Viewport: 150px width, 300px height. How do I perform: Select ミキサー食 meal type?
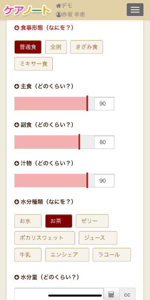point(34,64)
